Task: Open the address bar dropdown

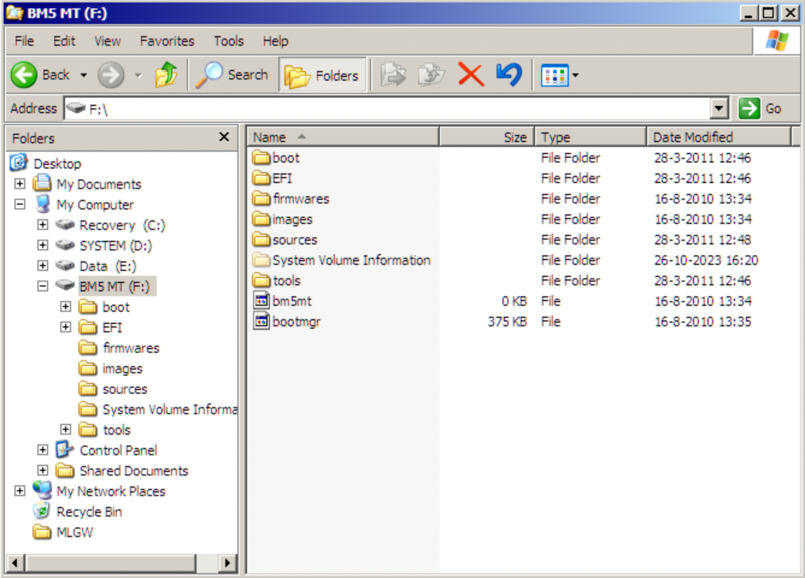Action: click(719, 108)
